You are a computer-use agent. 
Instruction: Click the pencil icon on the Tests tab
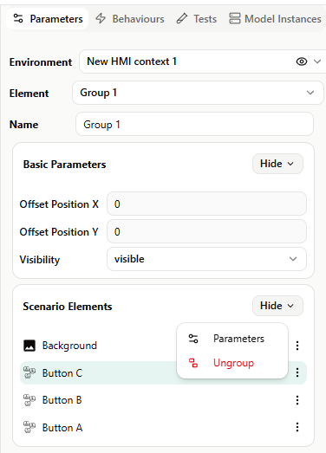182,18
